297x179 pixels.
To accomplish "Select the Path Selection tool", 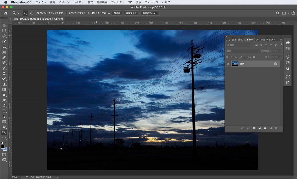I will click(4, 116).
